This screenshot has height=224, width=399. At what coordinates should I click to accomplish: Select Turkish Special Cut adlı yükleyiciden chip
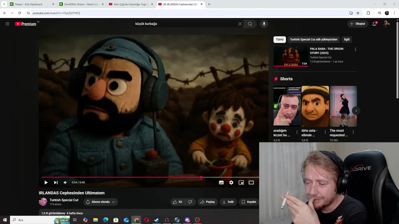pos(314,40)
